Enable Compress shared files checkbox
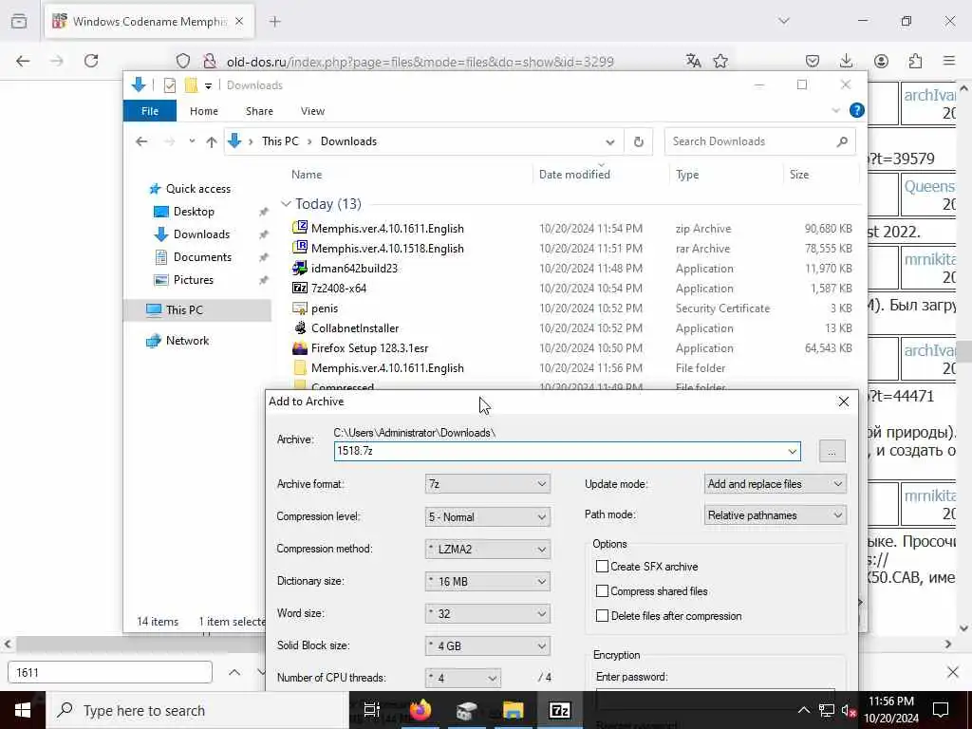Screen dimensions: 972x729 point(602,590)
